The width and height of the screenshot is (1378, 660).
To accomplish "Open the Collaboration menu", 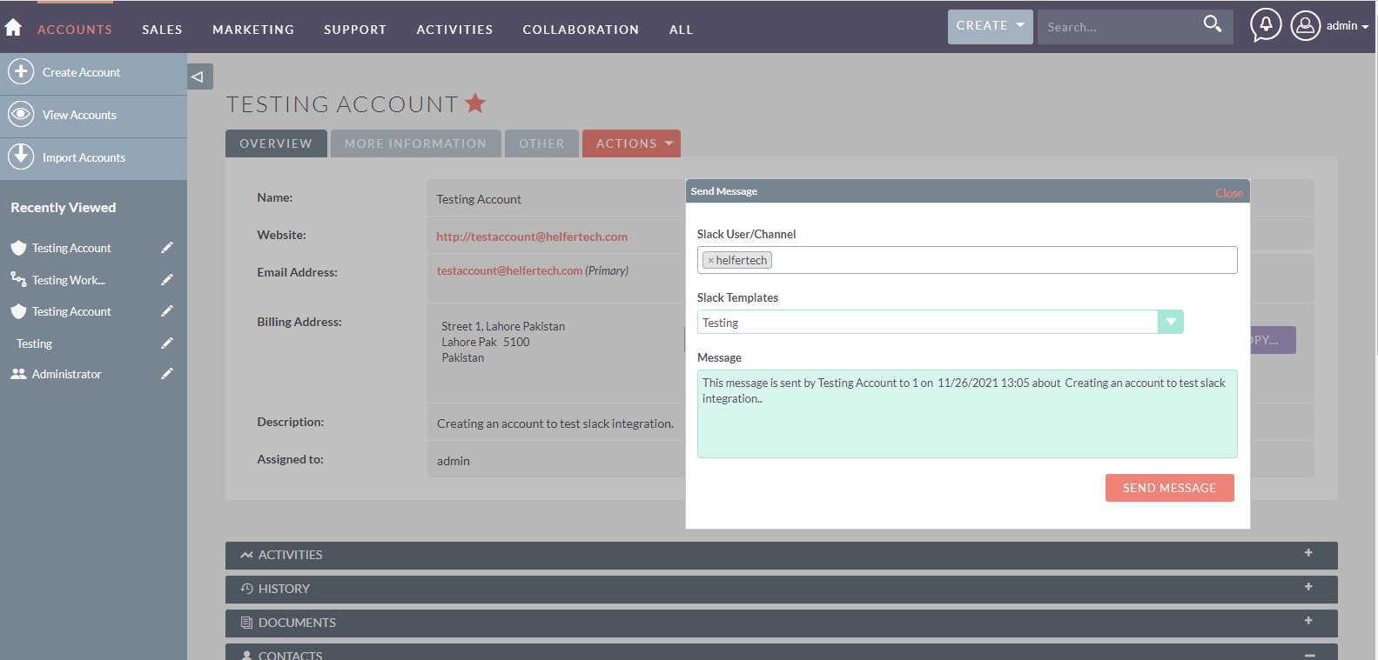I will click(x=581, y=30).
